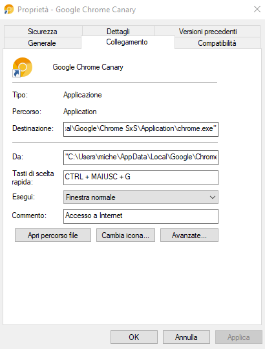Click the Apri percorso file button
Screen dimensions: 265x349
point(53,235)
